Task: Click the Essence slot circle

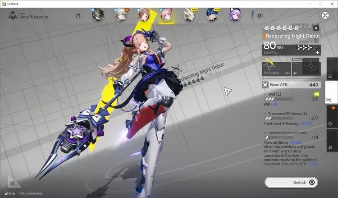Action: click(x=311, y=66)
